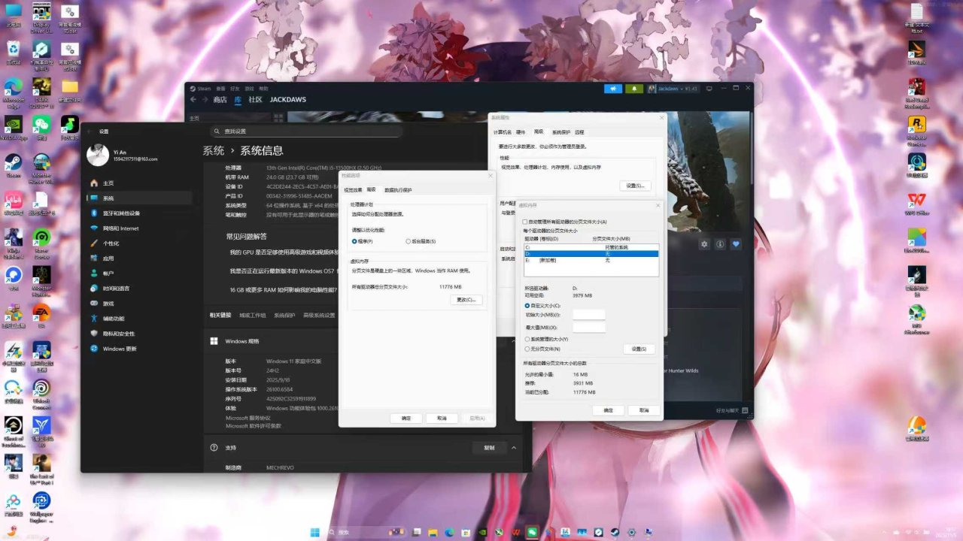
Task: Click the favorite heart icon in Steam
Action: (x=736, y=244)
